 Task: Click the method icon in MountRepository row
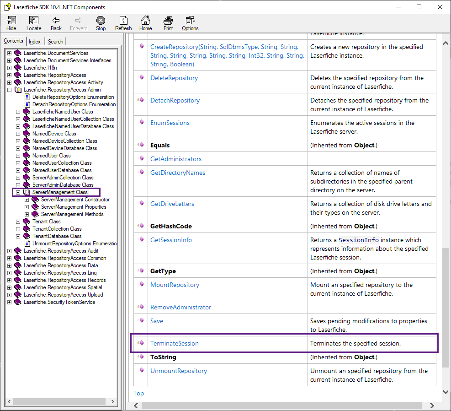point(141,284)
